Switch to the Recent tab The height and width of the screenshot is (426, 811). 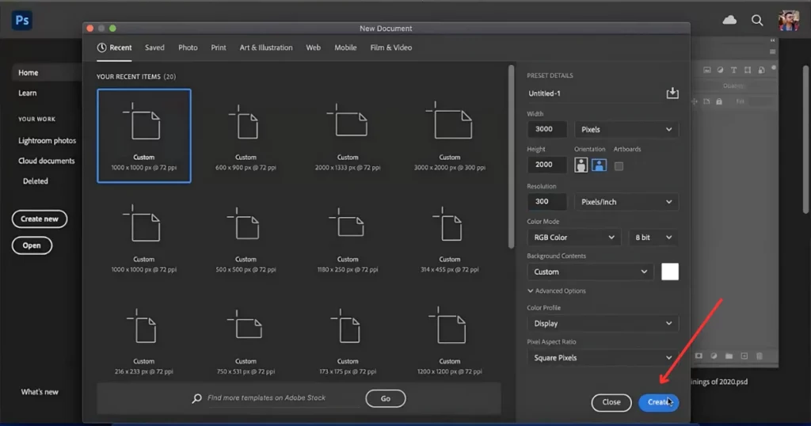tap(114, 48)
